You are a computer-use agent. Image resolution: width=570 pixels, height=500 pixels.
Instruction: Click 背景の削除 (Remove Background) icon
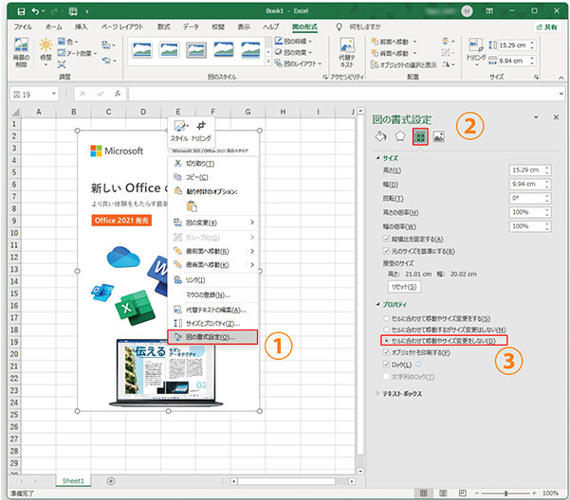pyautogui.click(x=21, y=52)
